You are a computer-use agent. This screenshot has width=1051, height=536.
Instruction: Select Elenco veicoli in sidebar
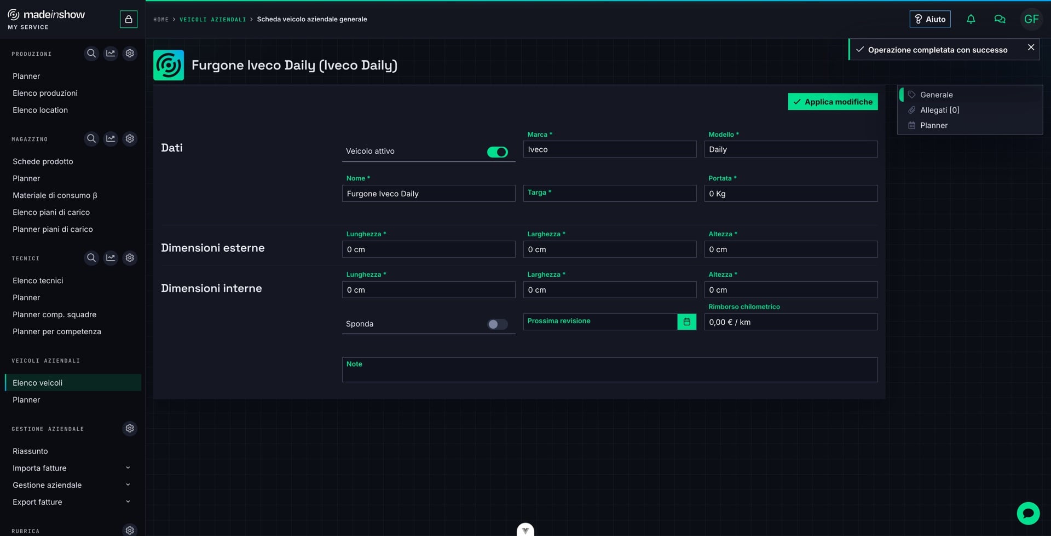(x=73, y=383)
